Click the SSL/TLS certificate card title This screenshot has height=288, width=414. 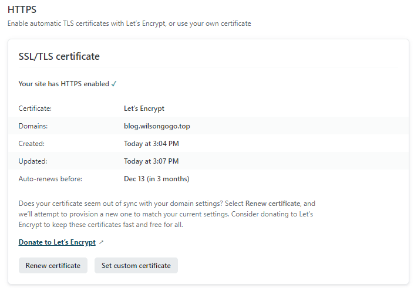(x=59, y=56)
